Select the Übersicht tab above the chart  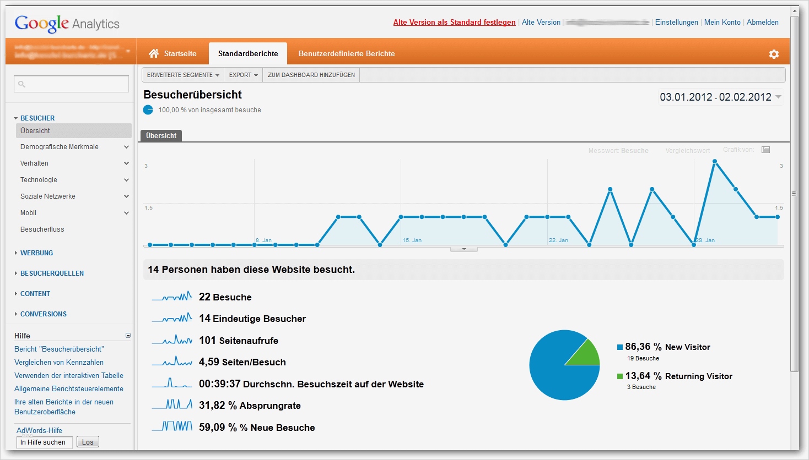(160, 135)
